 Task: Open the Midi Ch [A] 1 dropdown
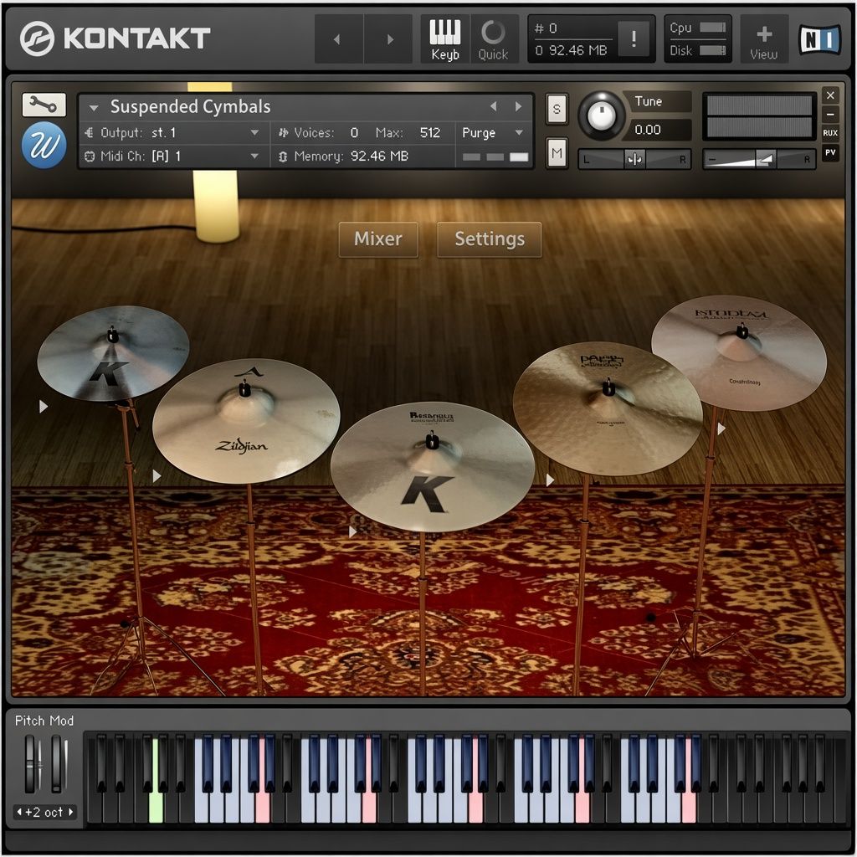(172, 157)
